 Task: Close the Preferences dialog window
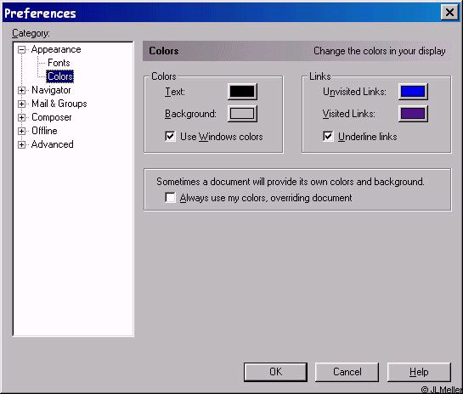(449, 13)
